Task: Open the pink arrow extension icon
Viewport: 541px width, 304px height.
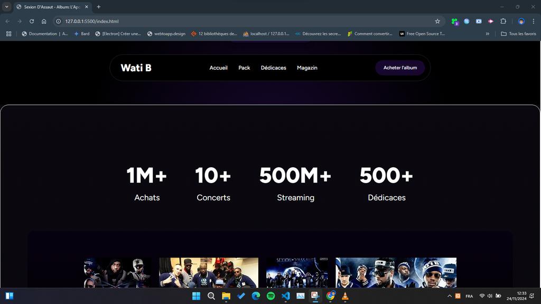Action: [x=491, y=21]
